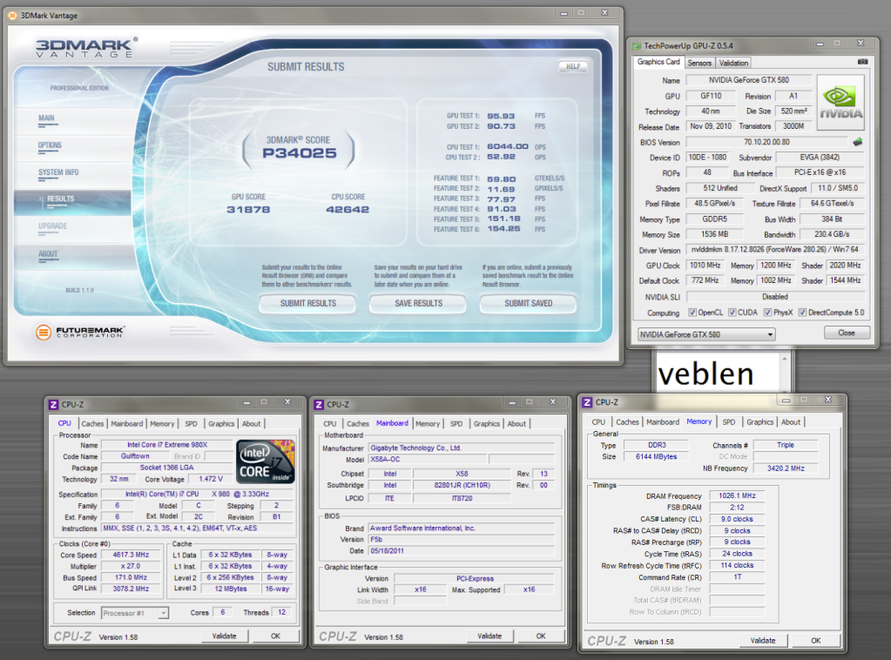Open Mainboard tab in the CPU-Z CPU window
The image size is (891, 660).
126,424
